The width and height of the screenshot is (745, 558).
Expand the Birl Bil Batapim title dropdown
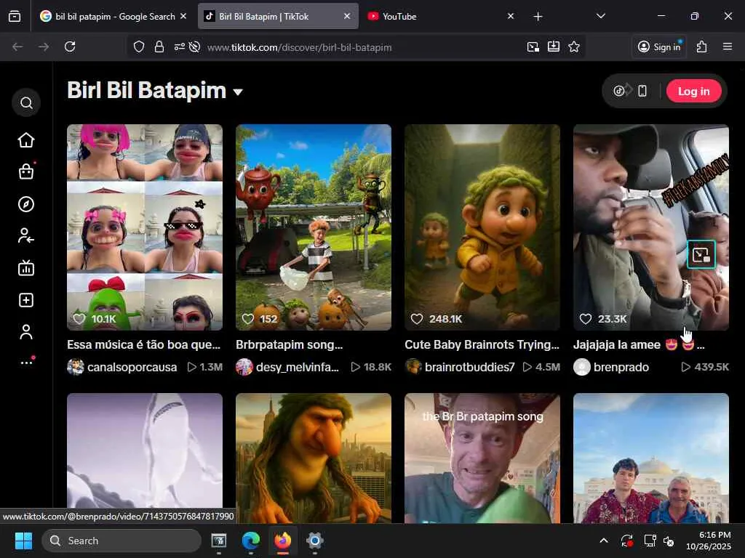(x=238, y=92)
